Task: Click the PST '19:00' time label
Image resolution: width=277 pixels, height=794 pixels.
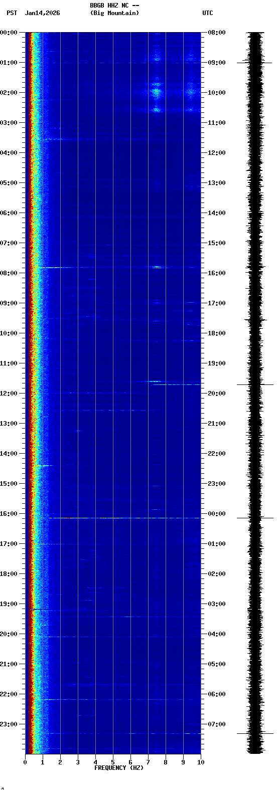Action: coord(9,604)
